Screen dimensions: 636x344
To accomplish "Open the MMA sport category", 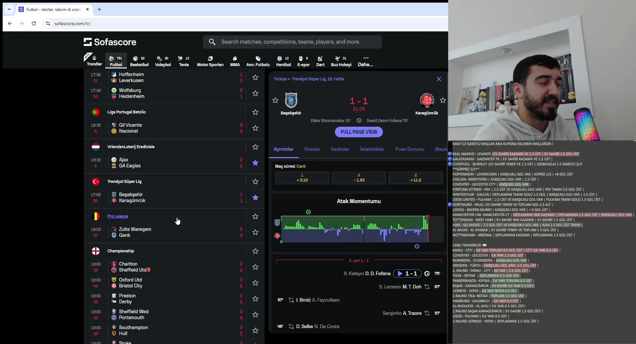I will tap(235, 61).
